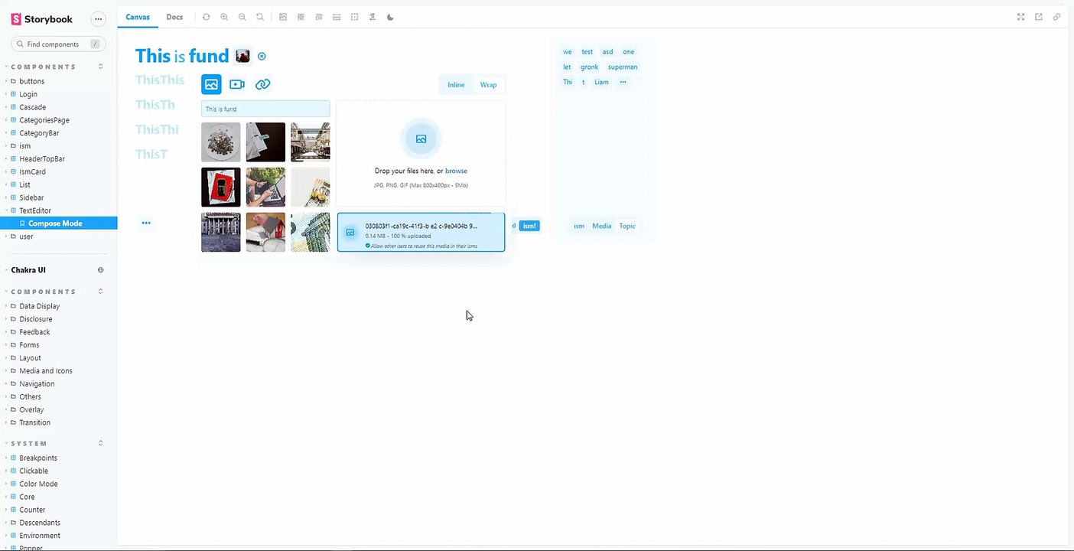This screenshot has width=1074, height=551.
Task: Show more tags with ellipsis after Liam
Action: 623,82
